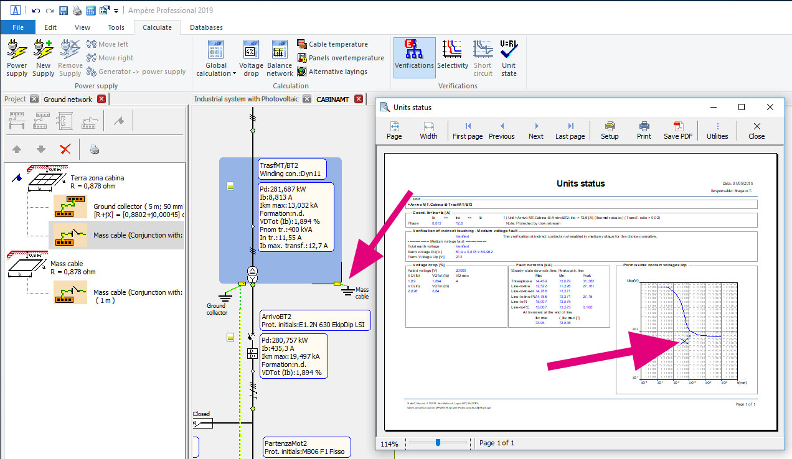
Task: Toggle the Verifications button in ribbon
Action: coord(414,57)
